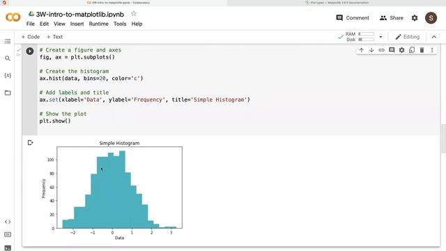Open the Insert menu
Viewport: 446px width, 251px height.
(x=77, y=24)
